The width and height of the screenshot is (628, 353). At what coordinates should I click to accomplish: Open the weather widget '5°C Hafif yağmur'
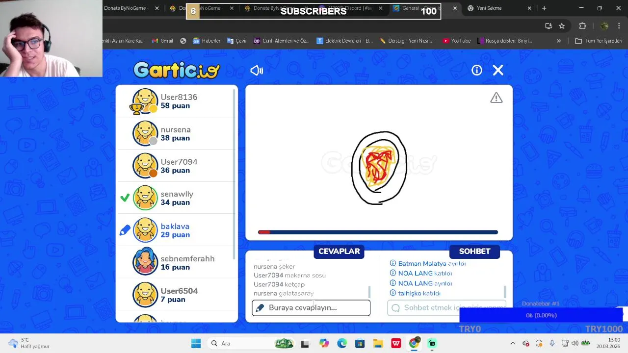tap(29, 343)
